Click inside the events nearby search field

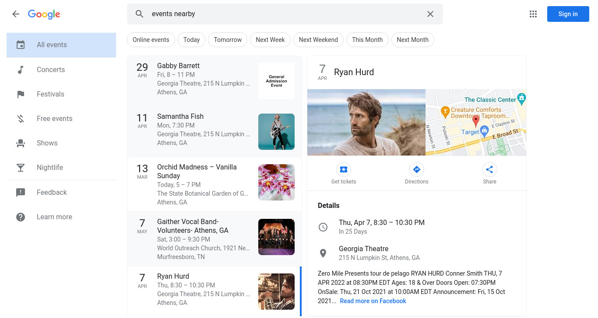coord(285,14)
